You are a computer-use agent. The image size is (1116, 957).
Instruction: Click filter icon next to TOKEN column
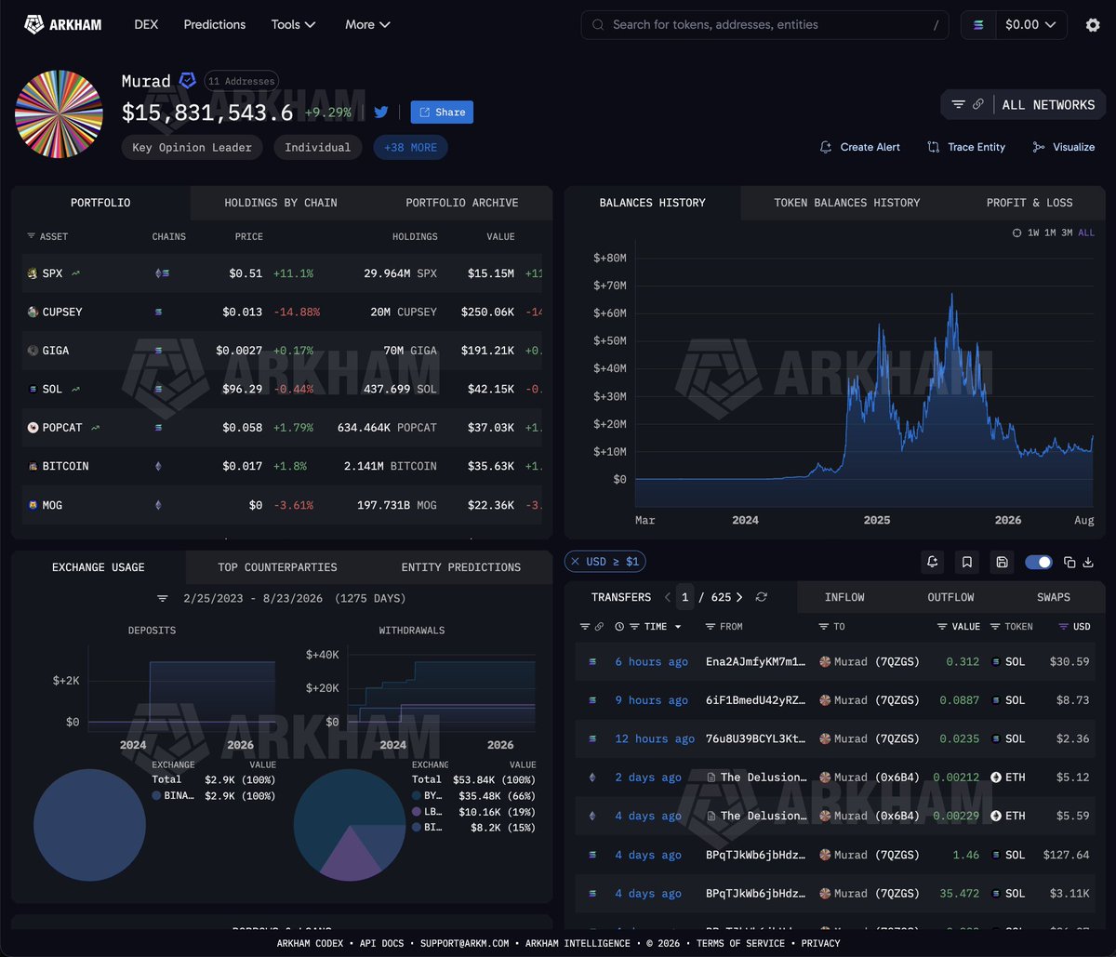coord(995,626)
